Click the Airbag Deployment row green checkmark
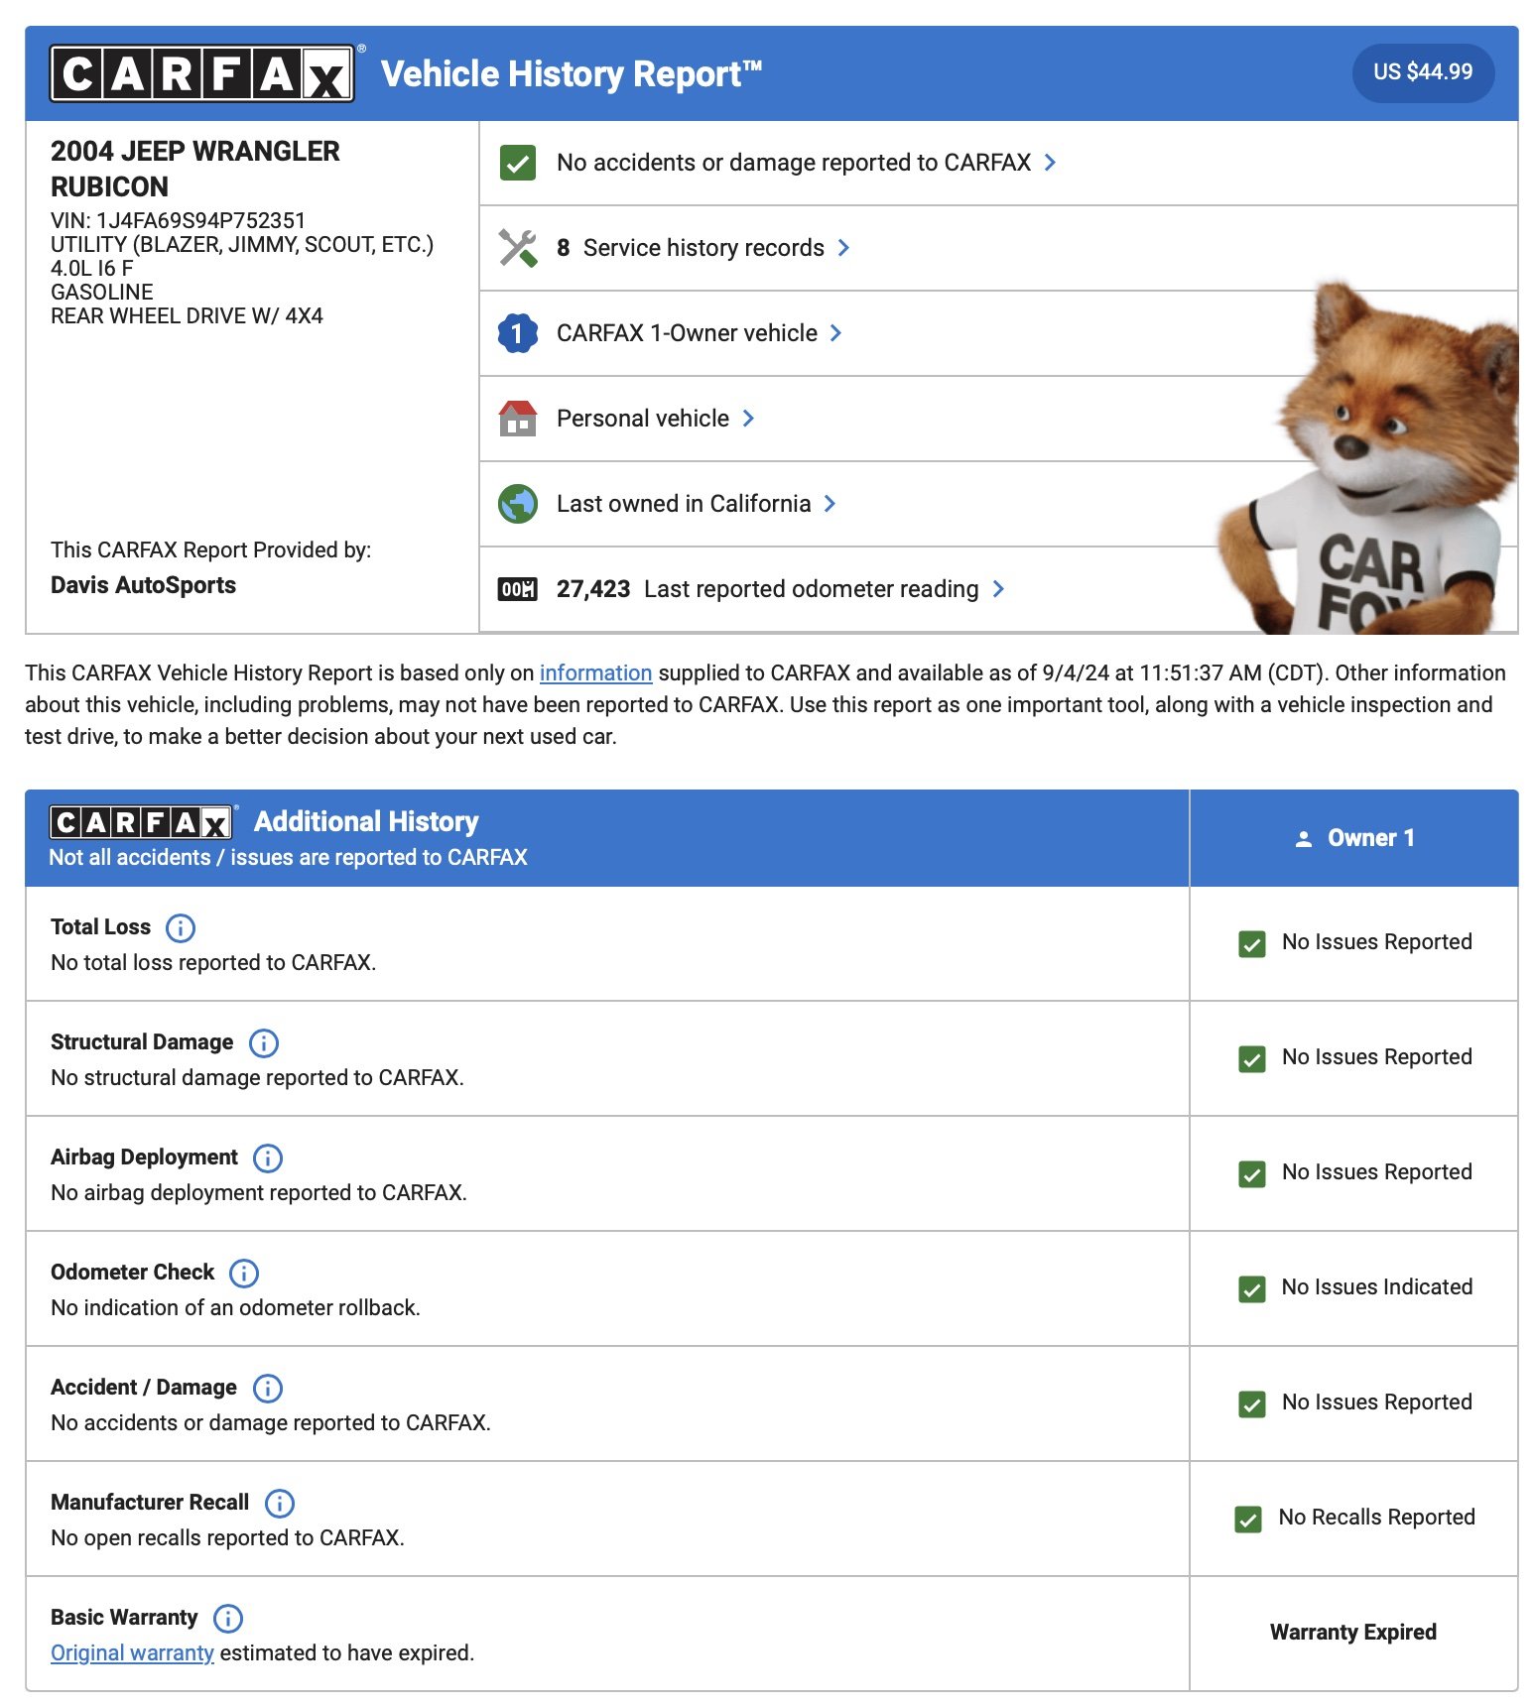This screenshot has height=1706, width=1534. point(1252,1173)
